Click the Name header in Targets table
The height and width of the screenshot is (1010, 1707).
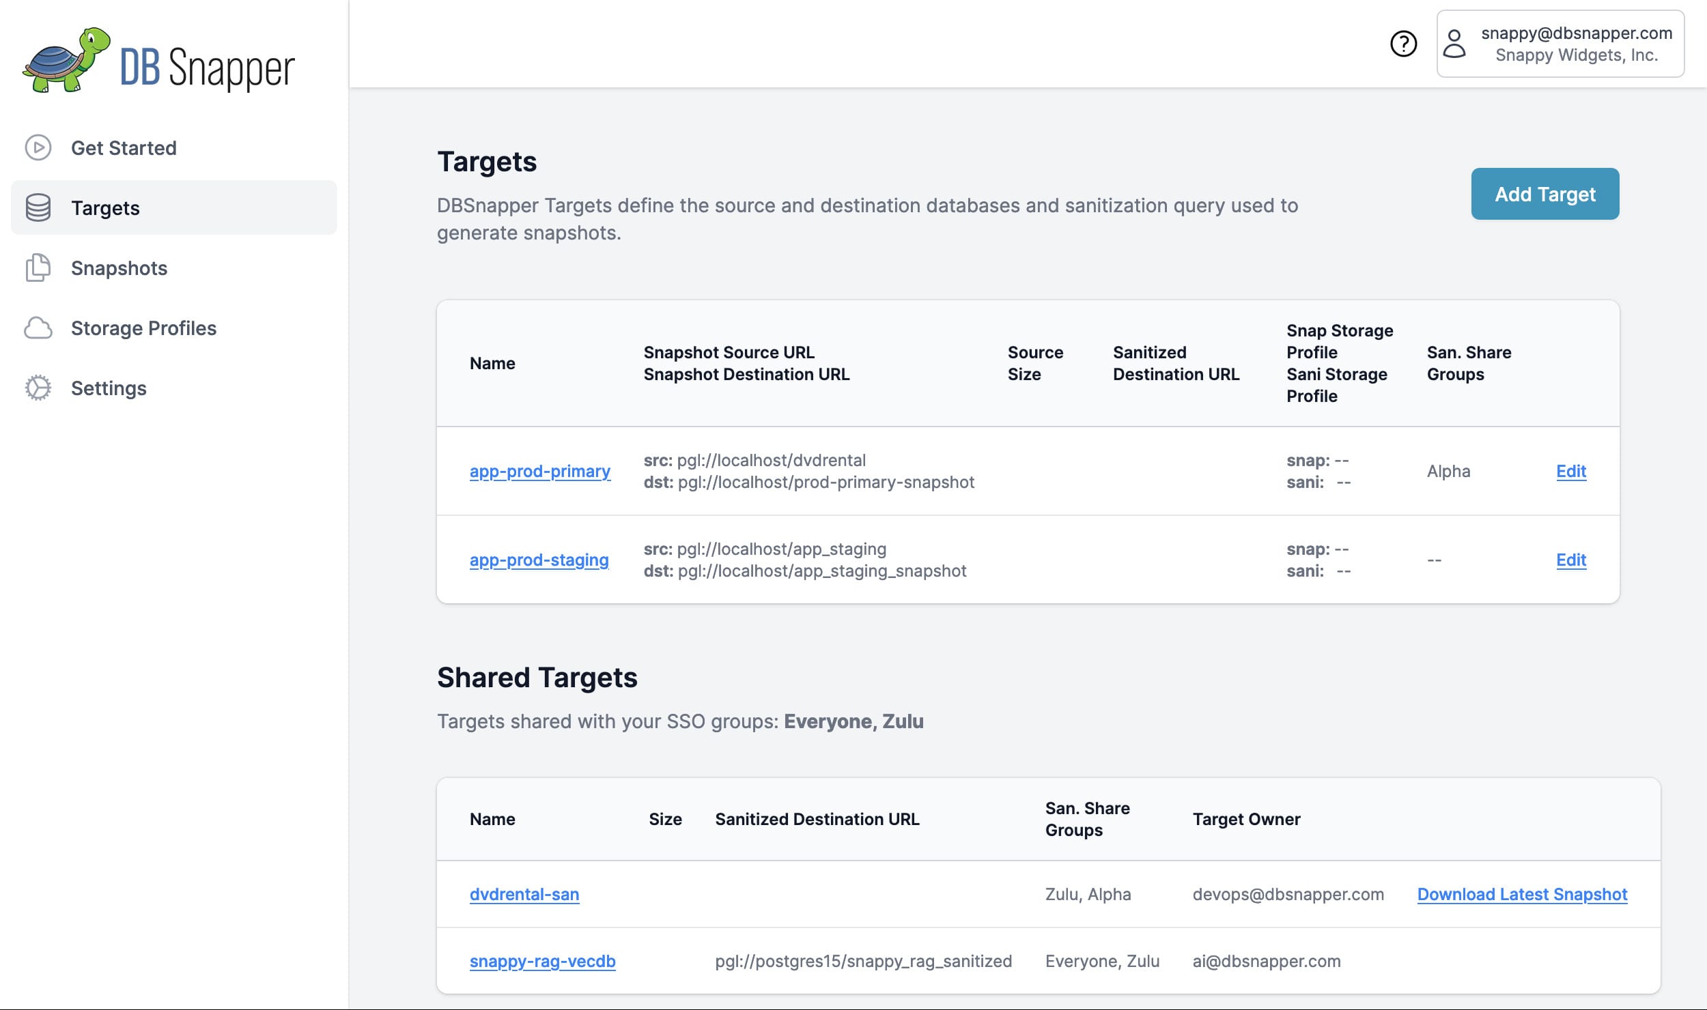492,363
